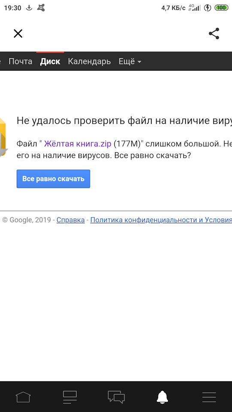Open notifications with the bell icon

point(162,397)
